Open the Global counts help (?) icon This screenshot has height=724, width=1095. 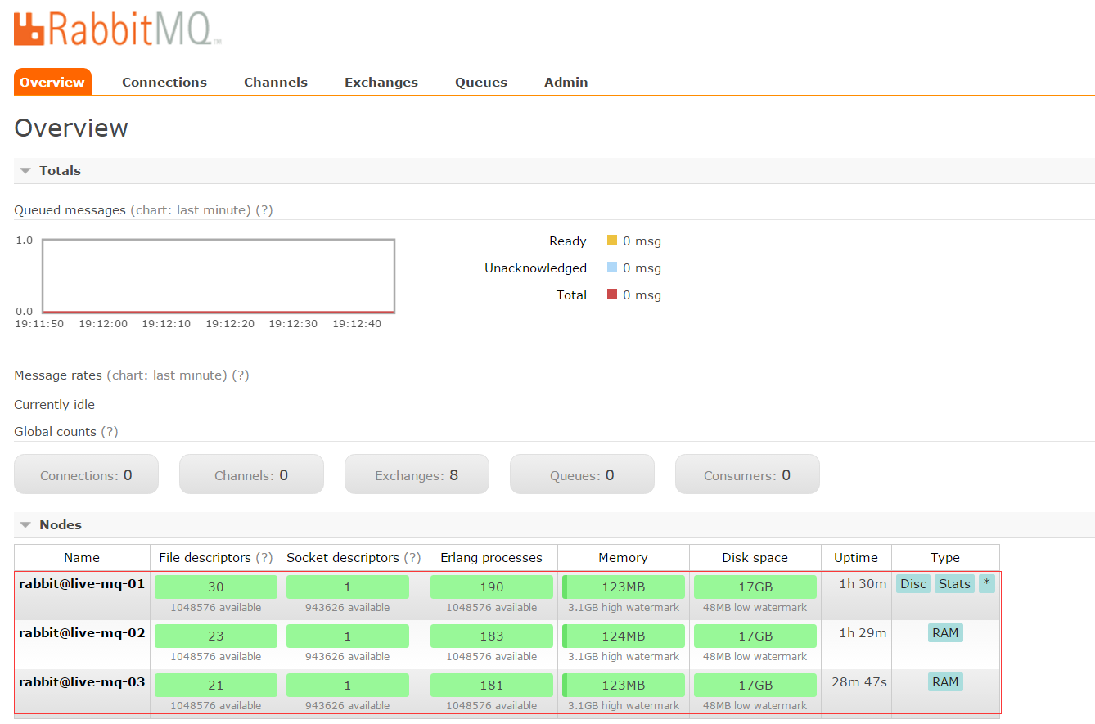click(110, 431)
